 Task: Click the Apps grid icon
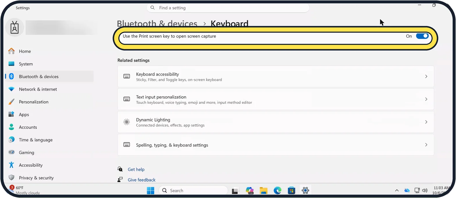[11, 114]
